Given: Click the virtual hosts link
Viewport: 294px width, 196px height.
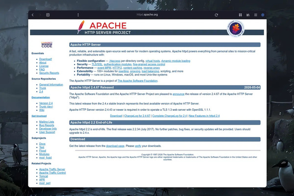Looking at the screenshot, I should pyautogui.click(x=152, y=61).
